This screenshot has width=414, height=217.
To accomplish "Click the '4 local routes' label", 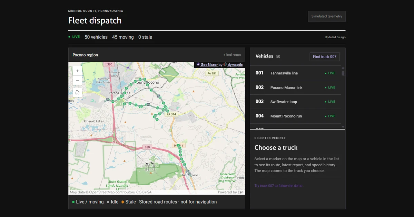I will [232, 55].
